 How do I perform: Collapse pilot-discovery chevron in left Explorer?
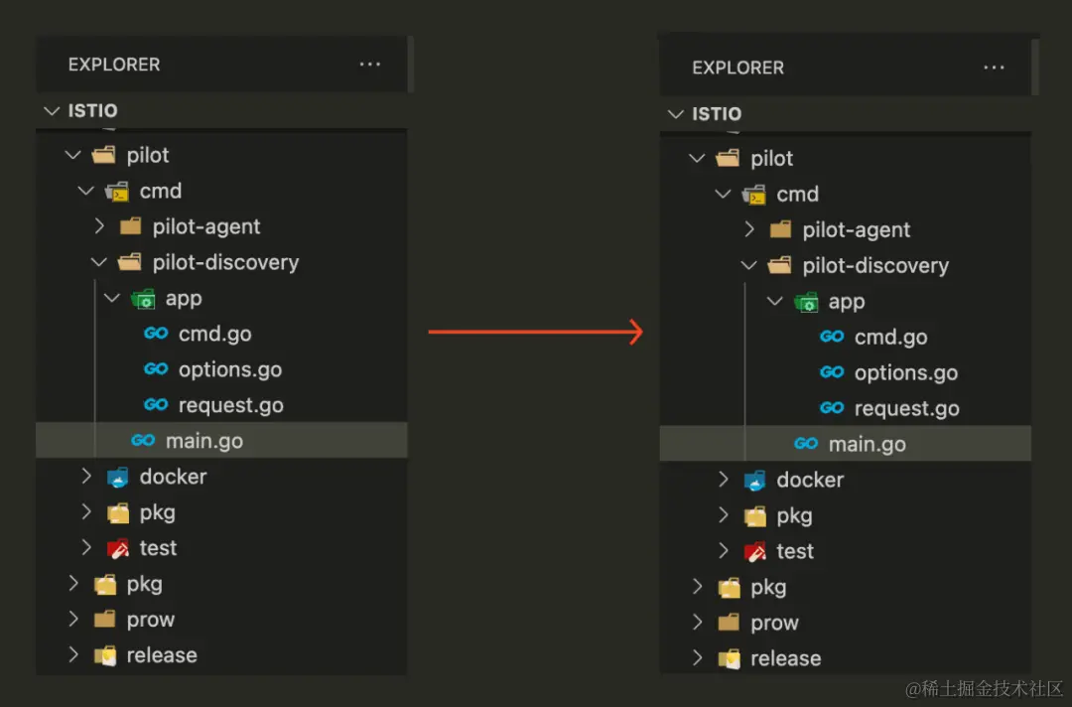(99, 262)
